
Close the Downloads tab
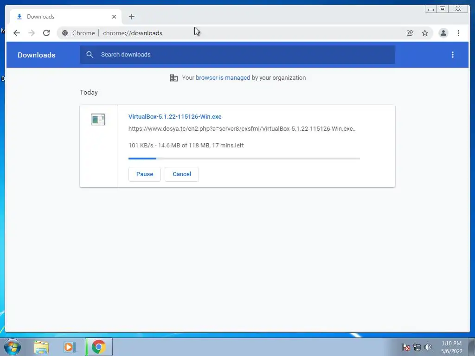point(114,17)
